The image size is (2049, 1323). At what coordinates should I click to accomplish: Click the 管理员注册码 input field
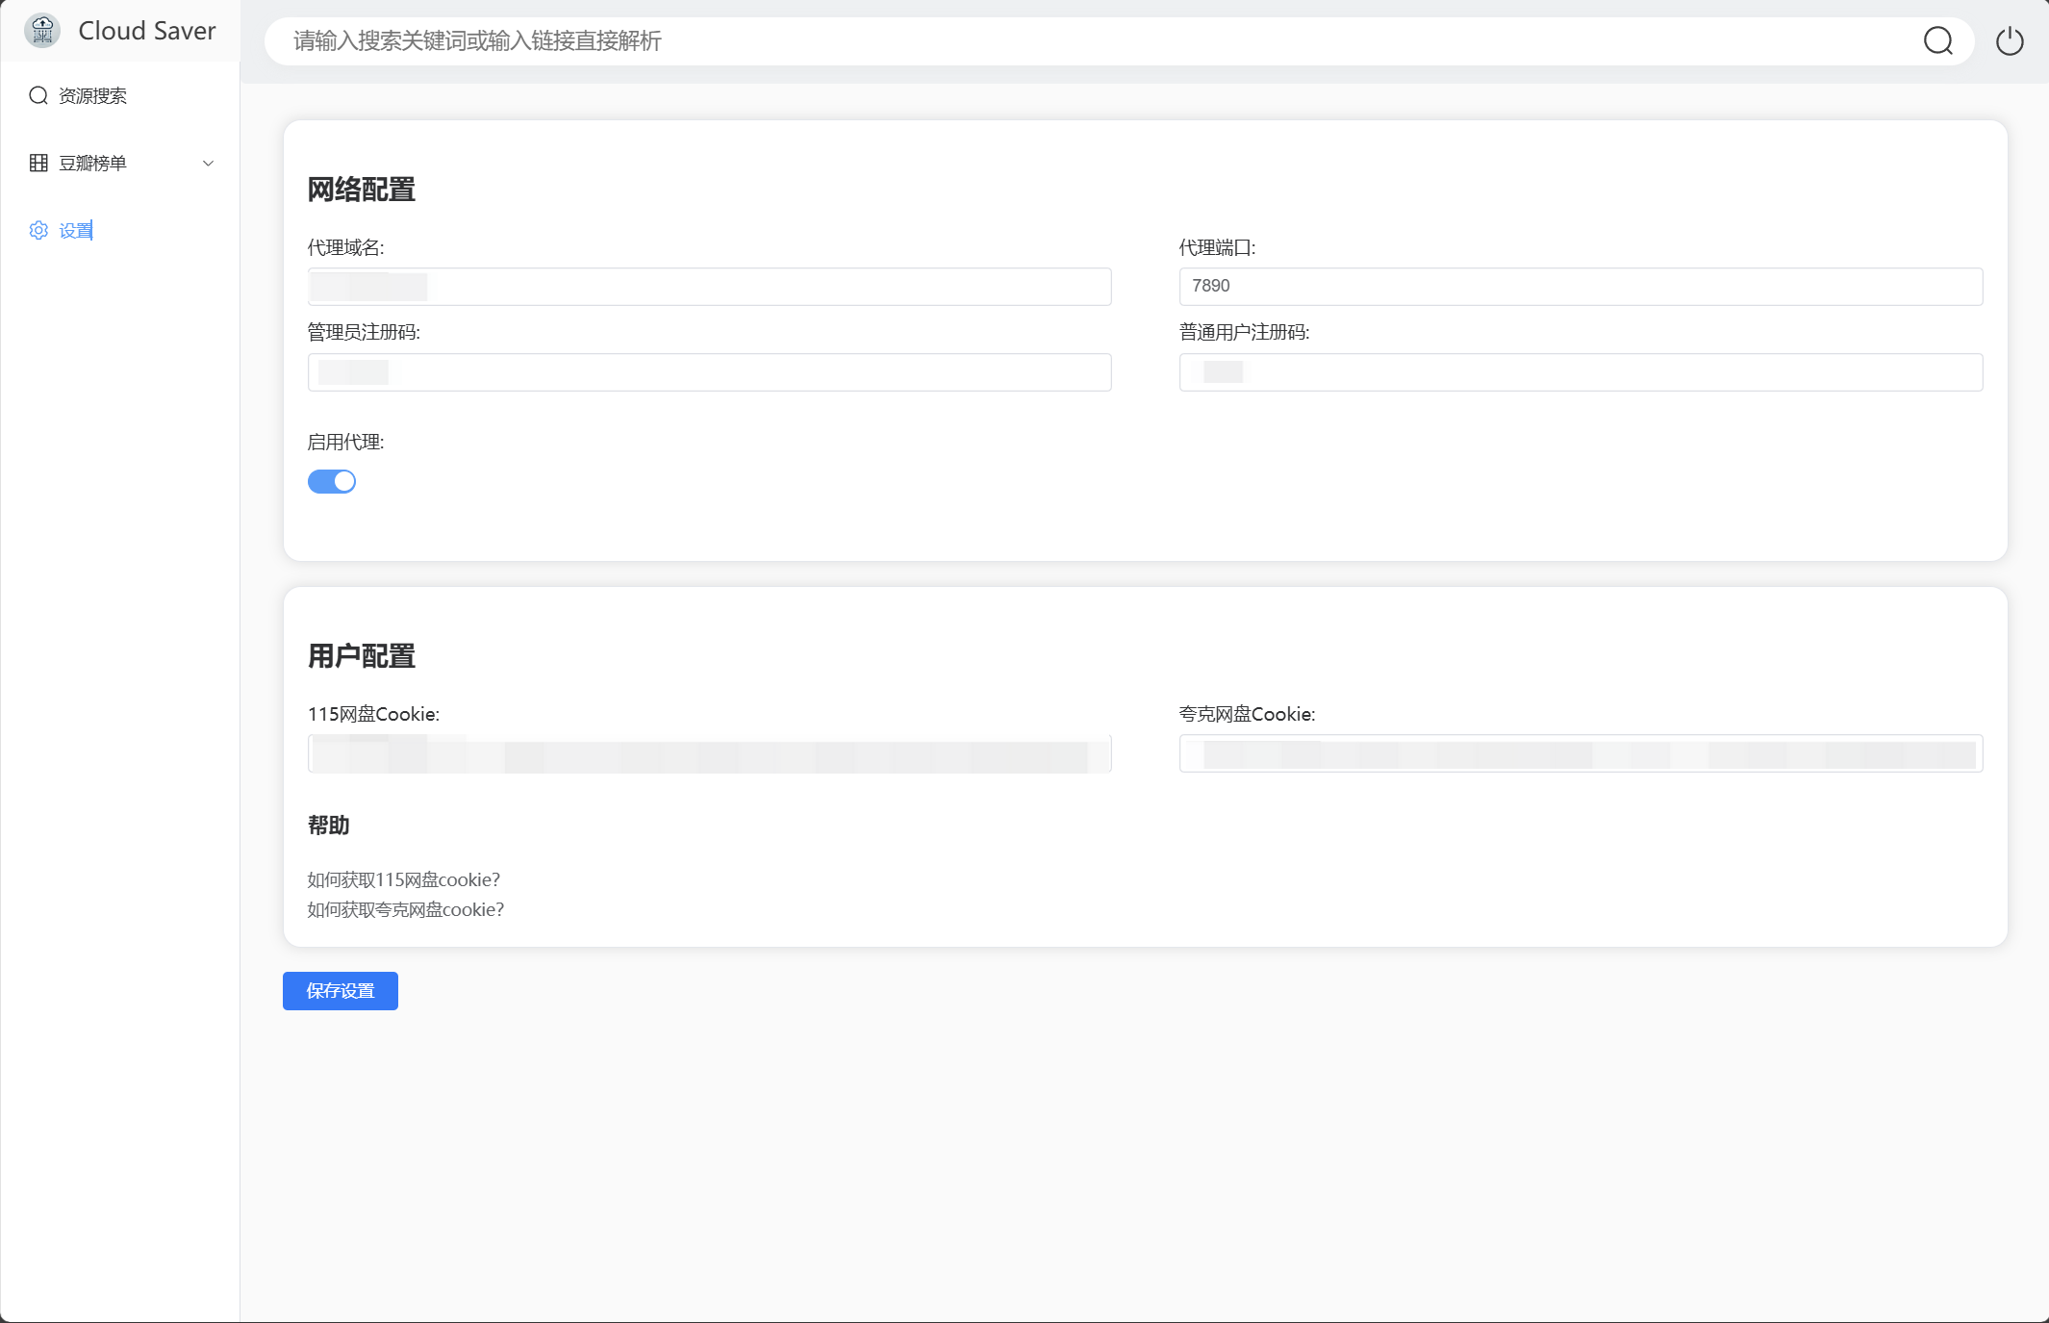click(x=709, y=372)
